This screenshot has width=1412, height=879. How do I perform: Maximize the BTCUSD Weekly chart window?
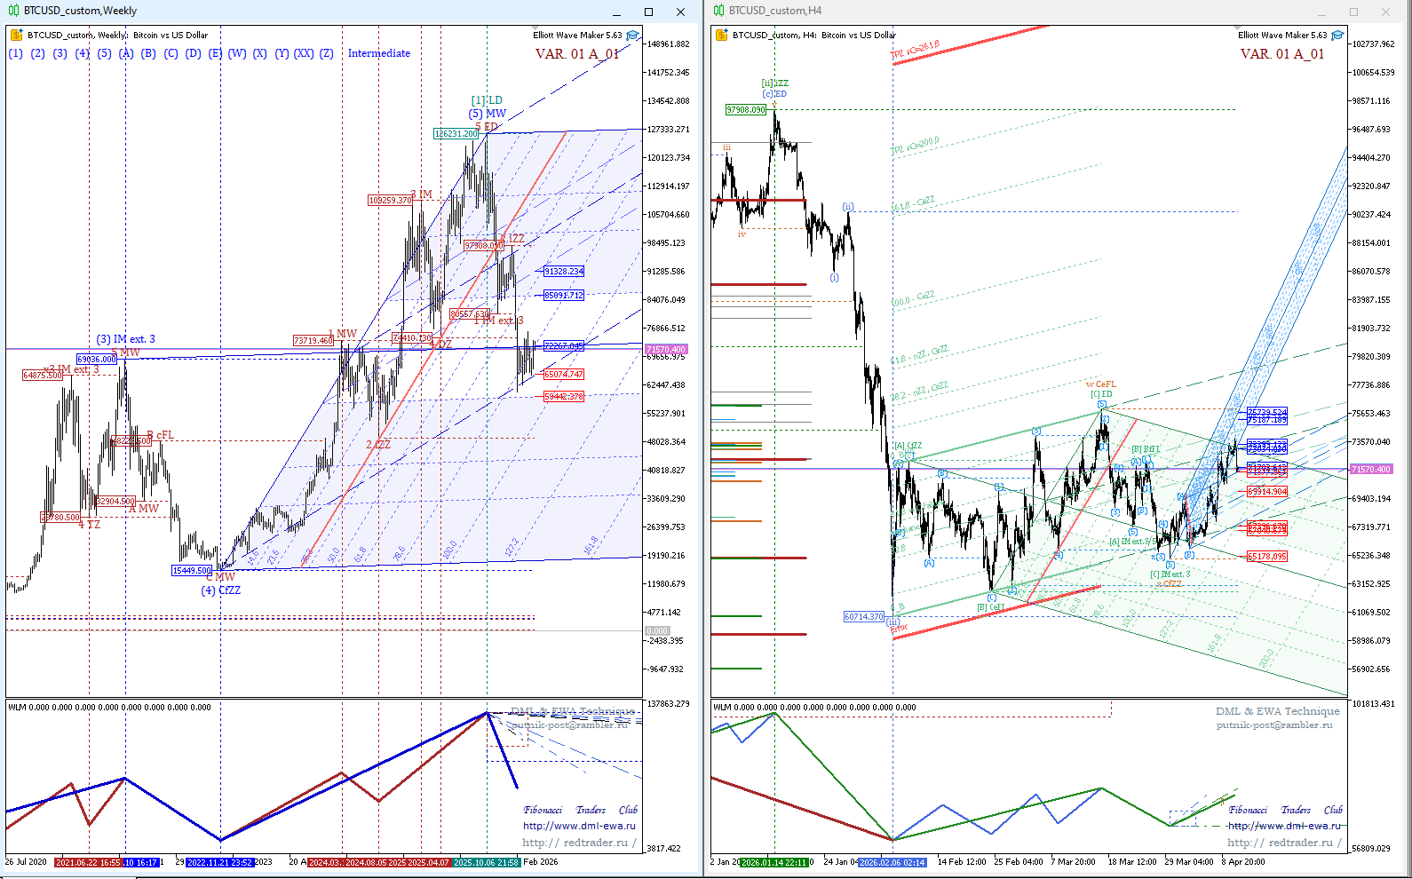[648, 12]
